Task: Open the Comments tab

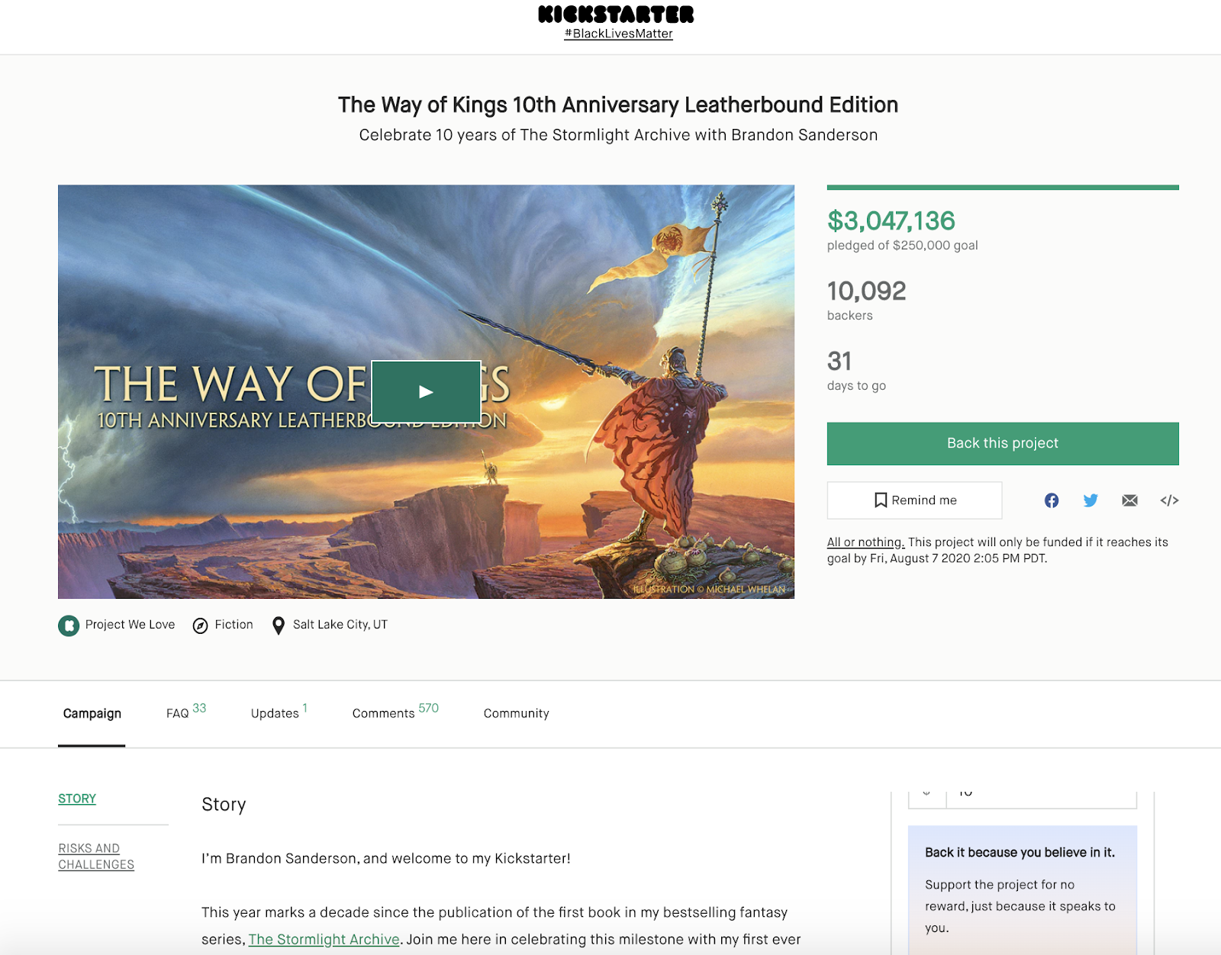Action: pyautogui.click(x=395, y=712)
